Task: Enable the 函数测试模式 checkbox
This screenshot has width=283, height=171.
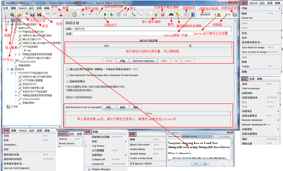Action: click(68, 82)
